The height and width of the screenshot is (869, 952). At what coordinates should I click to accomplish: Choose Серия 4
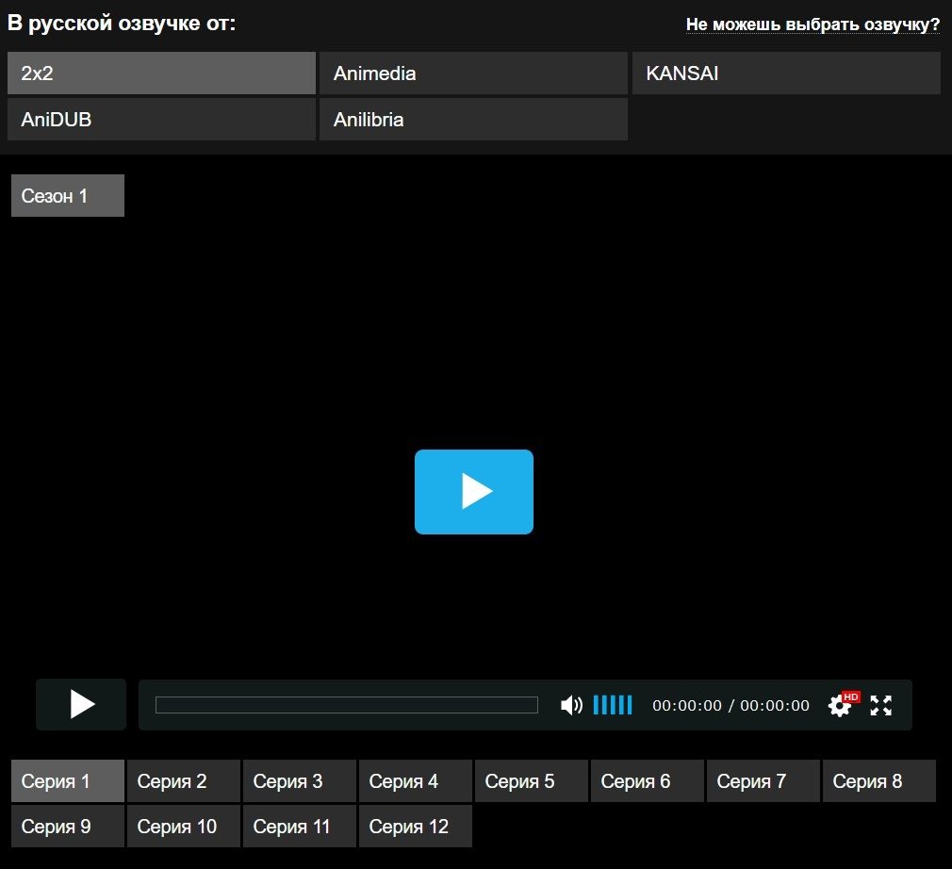click(416, 781)
